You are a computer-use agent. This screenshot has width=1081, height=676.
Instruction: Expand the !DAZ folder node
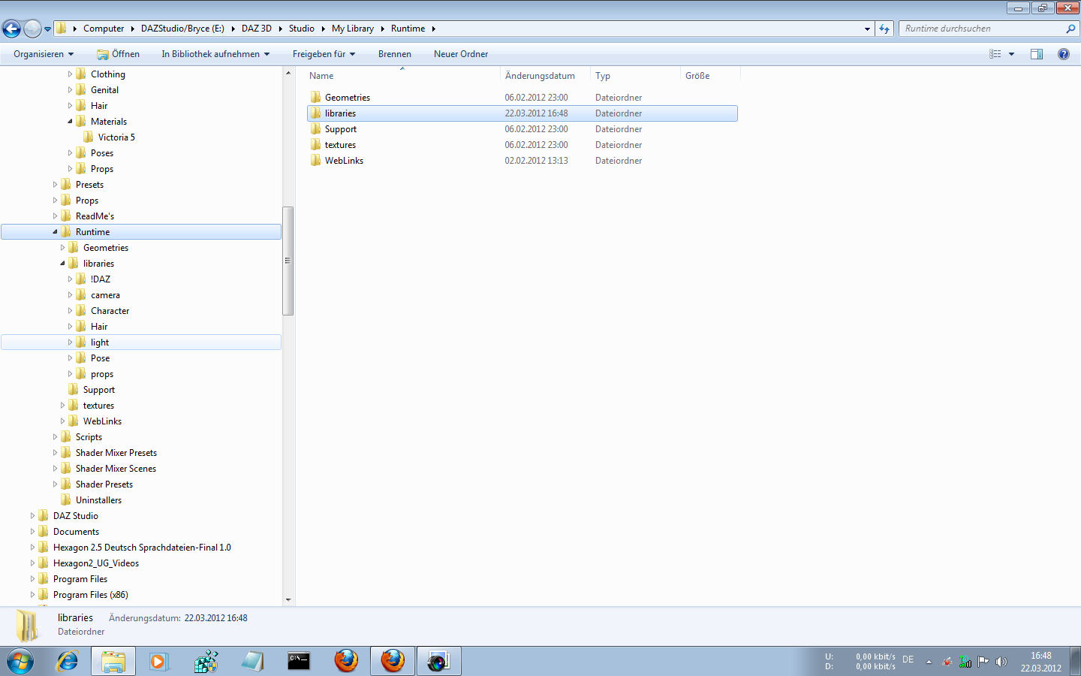click(70, 279)
